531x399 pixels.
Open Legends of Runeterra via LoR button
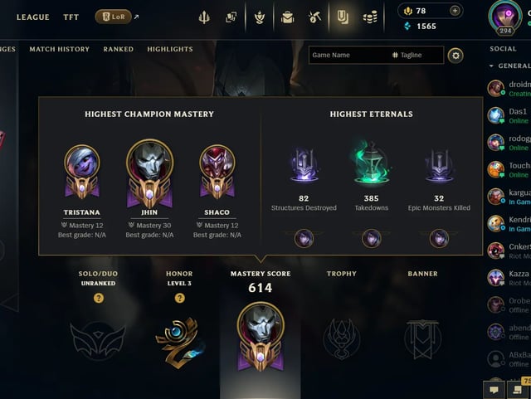tap(114, 17)
